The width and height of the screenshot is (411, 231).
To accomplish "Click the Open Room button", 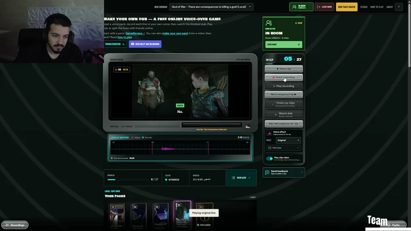I will coord(284,45).
